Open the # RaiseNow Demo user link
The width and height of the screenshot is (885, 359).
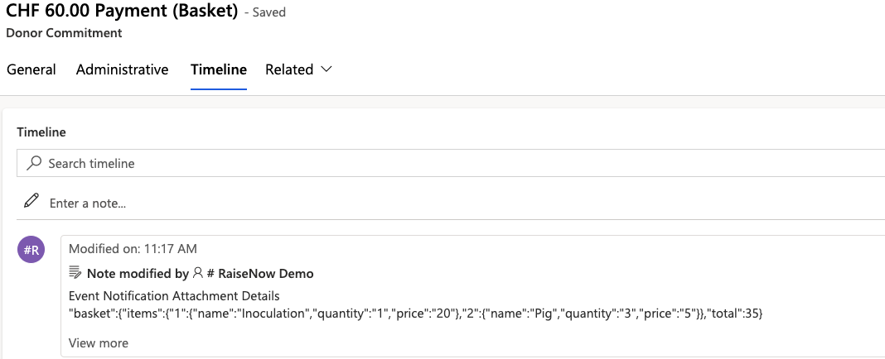click(x=259, y=273)
